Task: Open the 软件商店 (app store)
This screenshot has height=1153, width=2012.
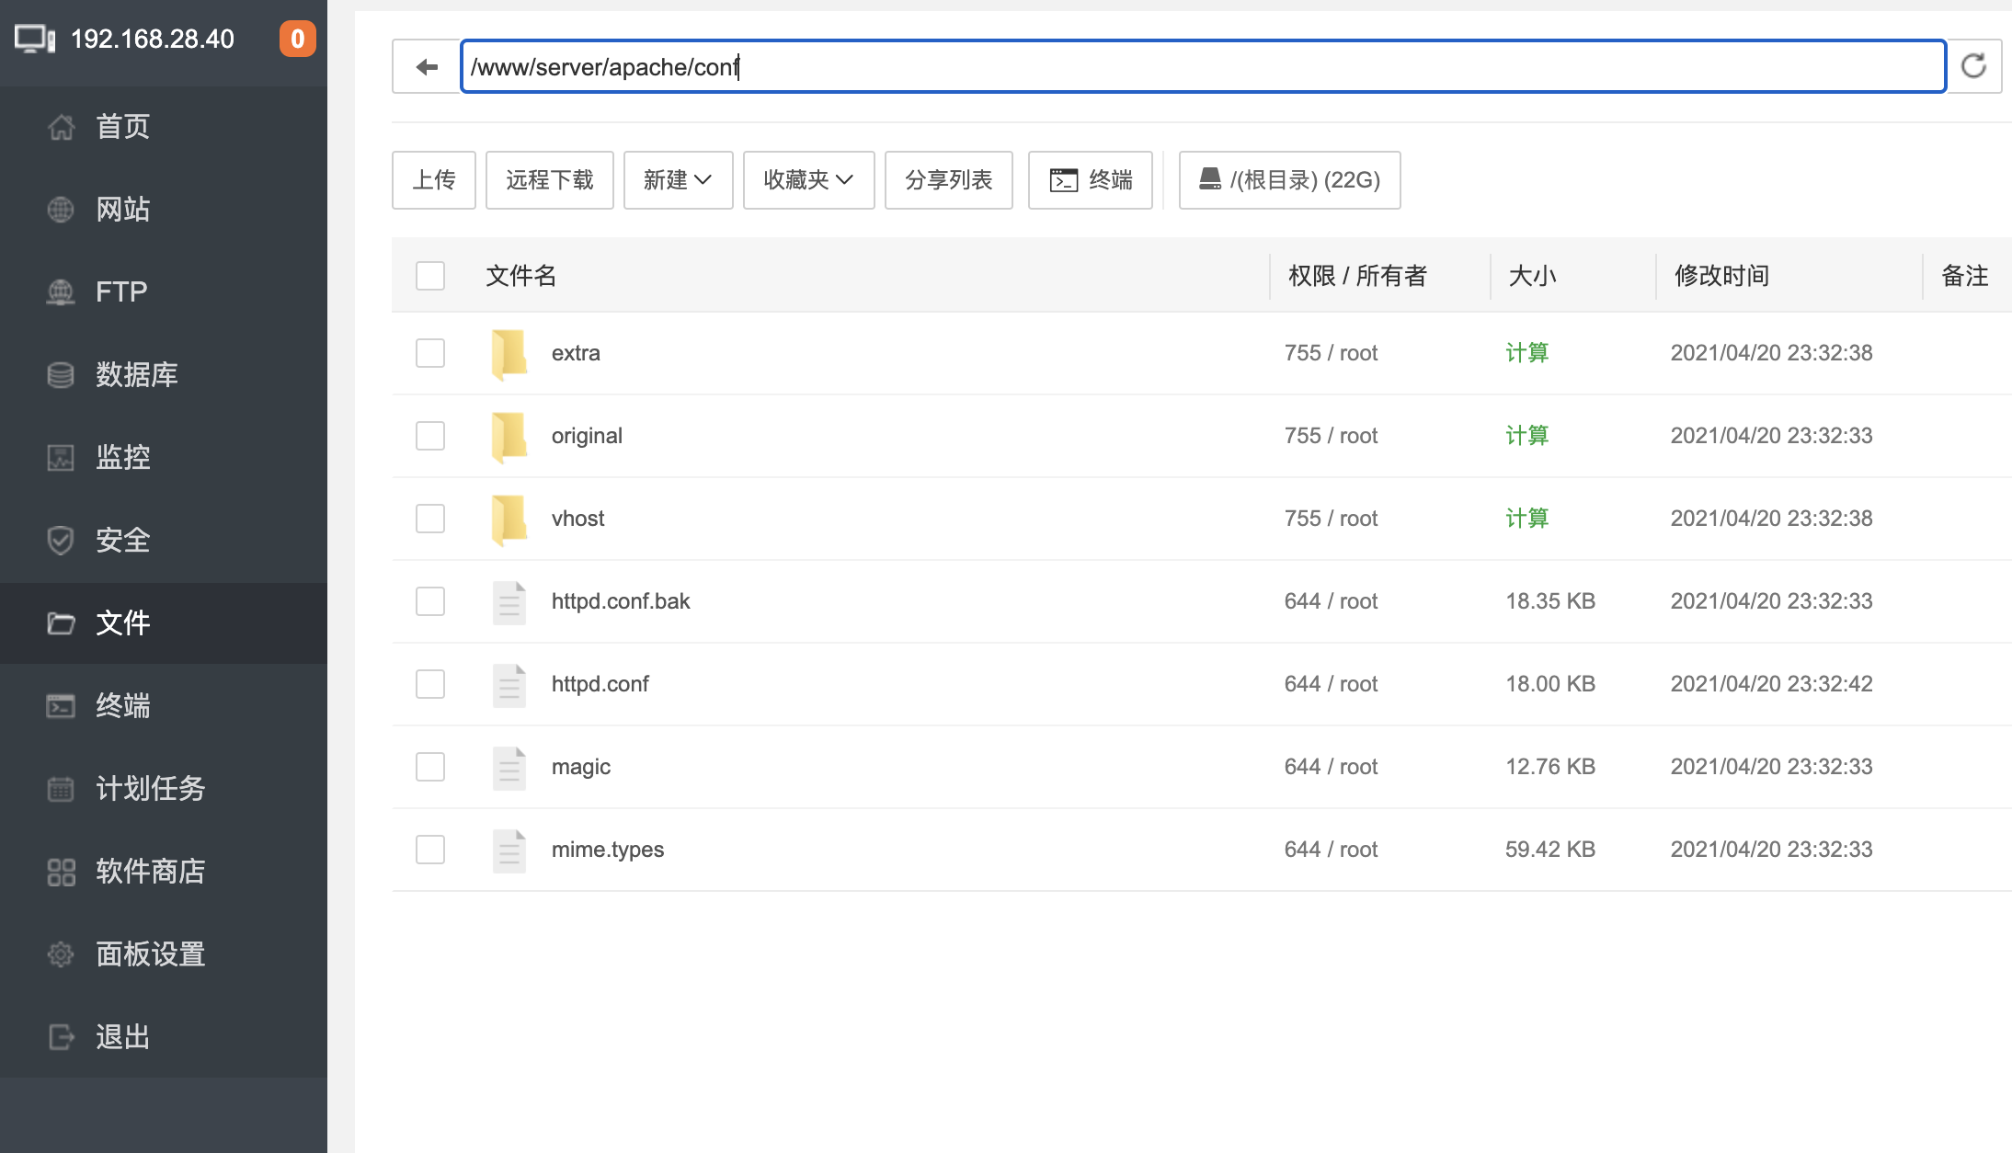Action: [x=151, y=871]
